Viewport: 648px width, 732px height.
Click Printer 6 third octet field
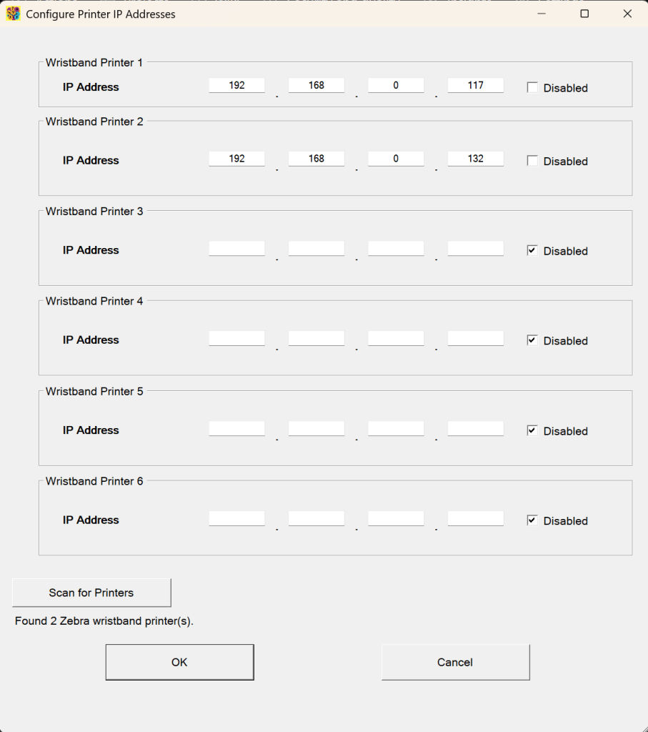click(396, 518)
